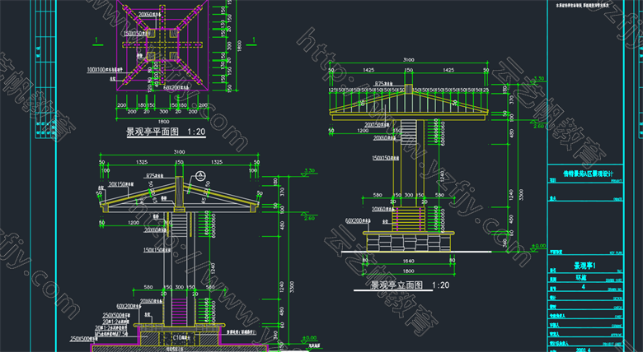Select the '3.30' level marker beside the elevation
This screenshot has height=352, width=643.
pyautogui.click(x=539, y=78)
